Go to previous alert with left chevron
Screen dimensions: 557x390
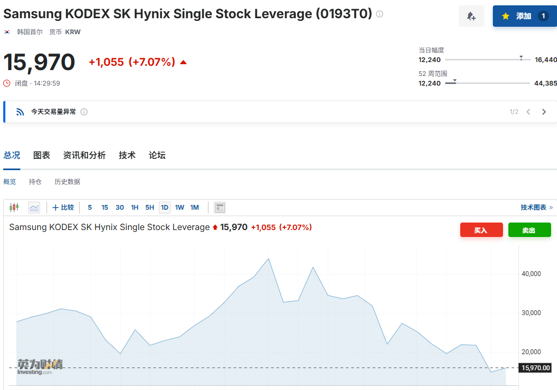click(528, 112)
